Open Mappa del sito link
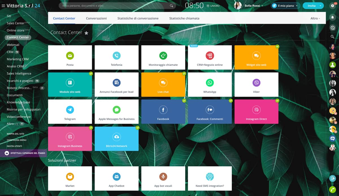This screenshot has height=196, width=339. [x=16, y=134]
